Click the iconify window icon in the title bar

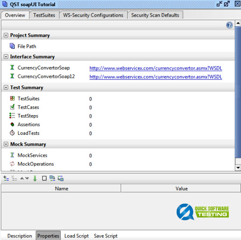point(220,4)
